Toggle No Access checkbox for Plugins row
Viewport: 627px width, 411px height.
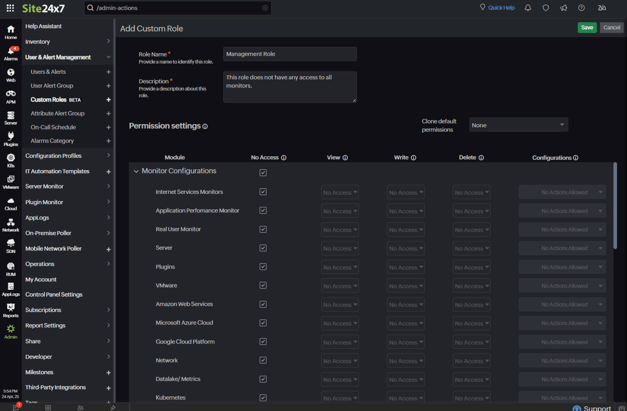tap(263, 267)
